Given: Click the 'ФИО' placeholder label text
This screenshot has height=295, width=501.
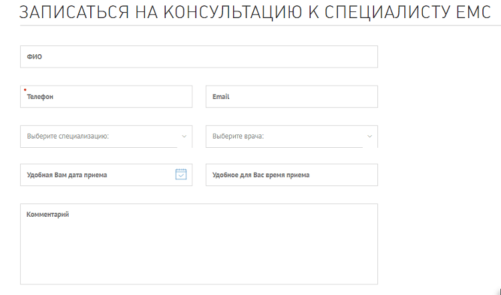Looking at the screenshot, I should click(34, 57).
